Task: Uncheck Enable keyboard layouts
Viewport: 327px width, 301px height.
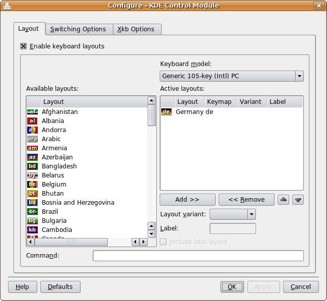Action: (23, 46)
